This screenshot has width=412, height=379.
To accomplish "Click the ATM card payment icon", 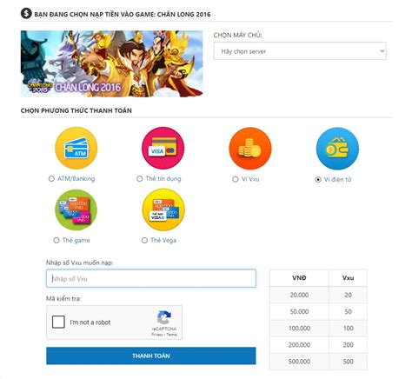I will point(76,148).
